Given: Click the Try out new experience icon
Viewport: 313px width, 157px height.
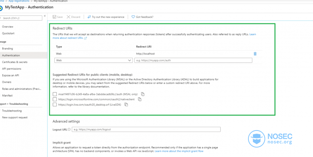Looking at the screenshot, I should (x=89, y=17).
